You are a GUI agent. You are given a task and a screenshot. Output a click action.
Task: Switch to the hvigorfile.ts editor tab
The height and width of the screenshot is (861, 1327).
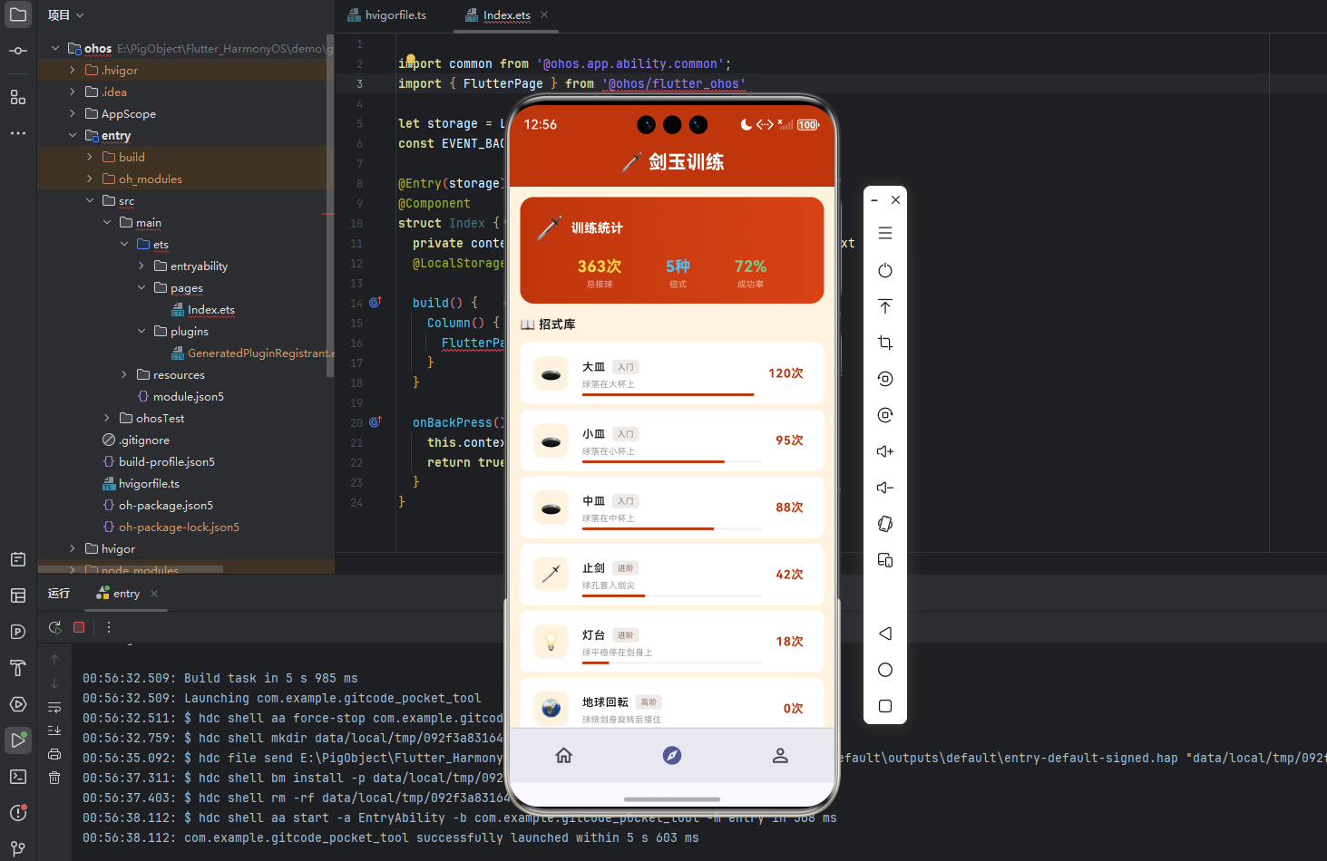coord(386,15)
